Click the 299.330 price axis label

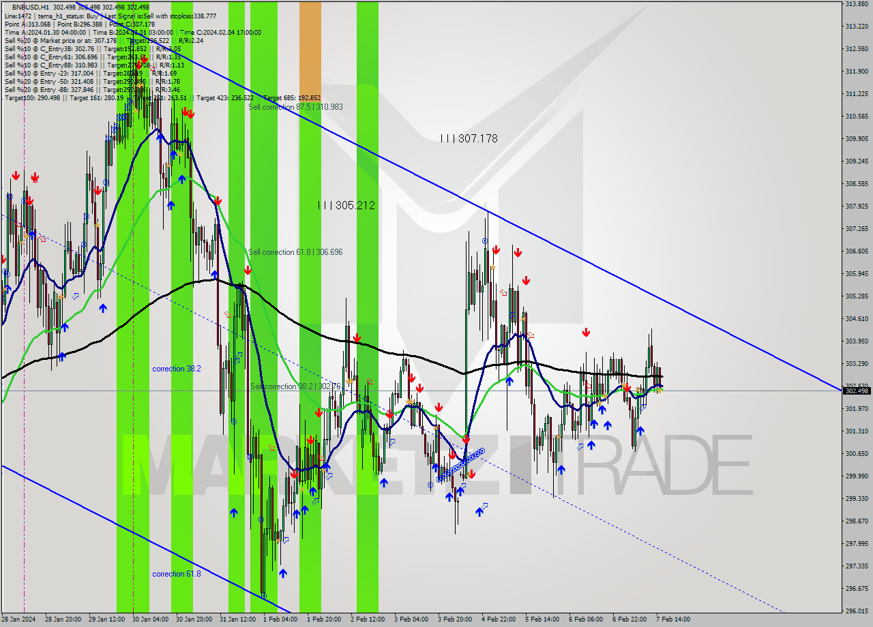(857, 498)
